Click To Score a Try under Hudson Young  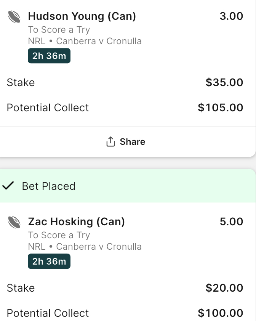[59, 30]
